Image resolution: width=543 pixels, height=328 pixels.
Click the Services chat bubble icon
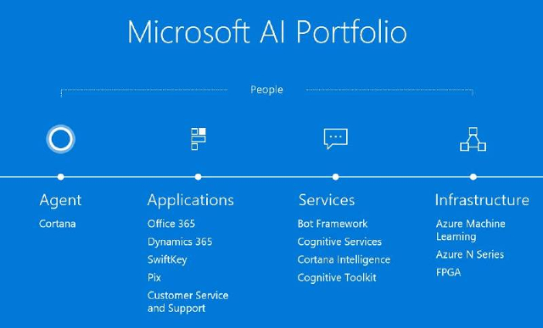[x=336, y=139]
